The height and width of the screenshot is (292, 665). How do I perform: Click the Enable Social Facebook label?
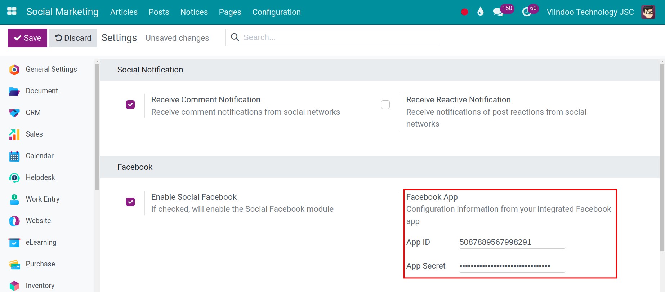click(194, 197)
